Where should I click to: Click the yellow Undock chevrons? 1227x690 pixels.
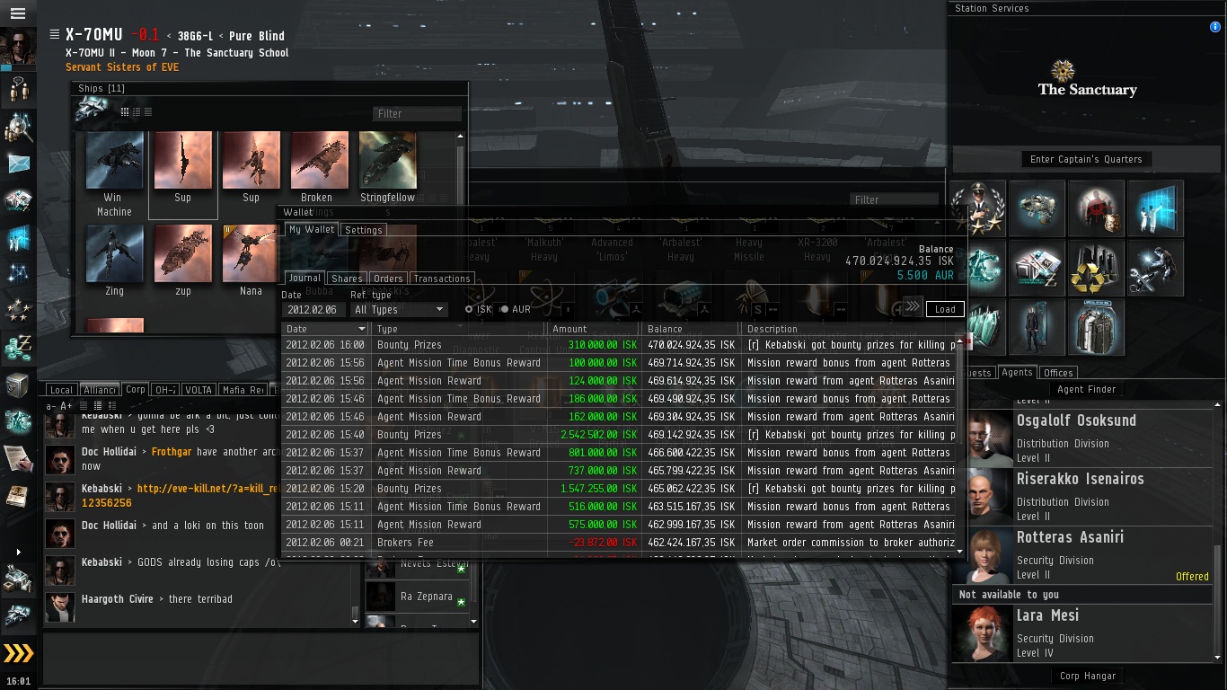click(18, 653)
